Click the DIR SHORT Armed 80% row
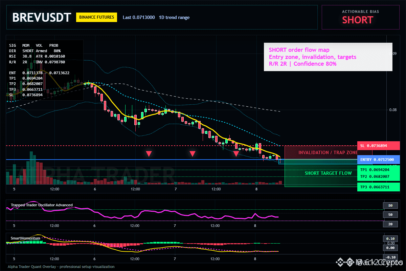This screenshot has height=271, width=406. tap(35, 50)
